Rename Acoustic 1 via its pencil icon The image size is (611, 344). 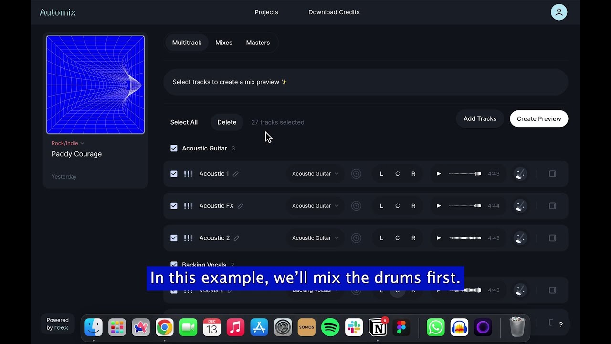pyautogui.click(x=236, y=174)
